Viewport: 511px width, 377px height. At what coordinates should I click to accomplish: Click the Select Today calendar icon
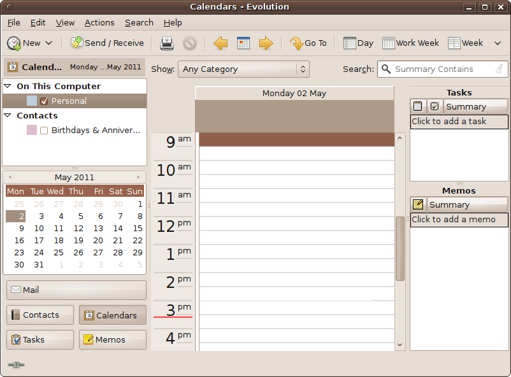(243, 43)
